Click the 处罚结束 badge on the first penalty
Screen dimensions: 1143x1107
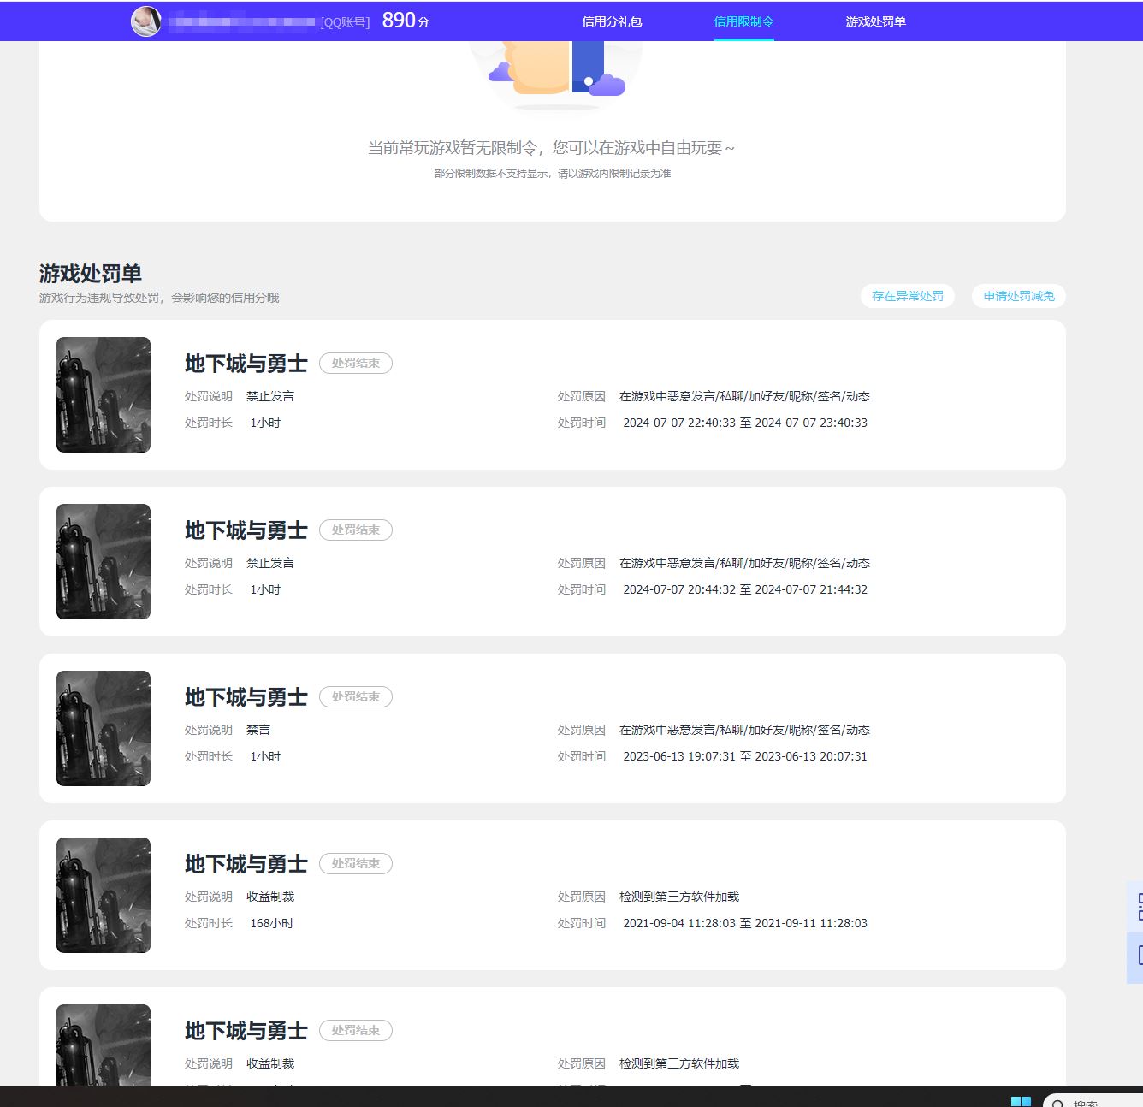356,362
